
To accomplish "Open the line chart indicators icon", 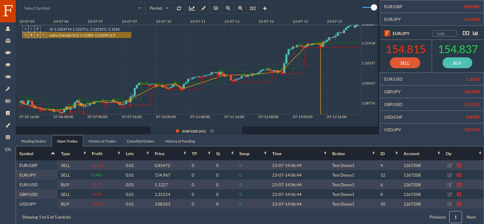I will click(x=192, y=8).
